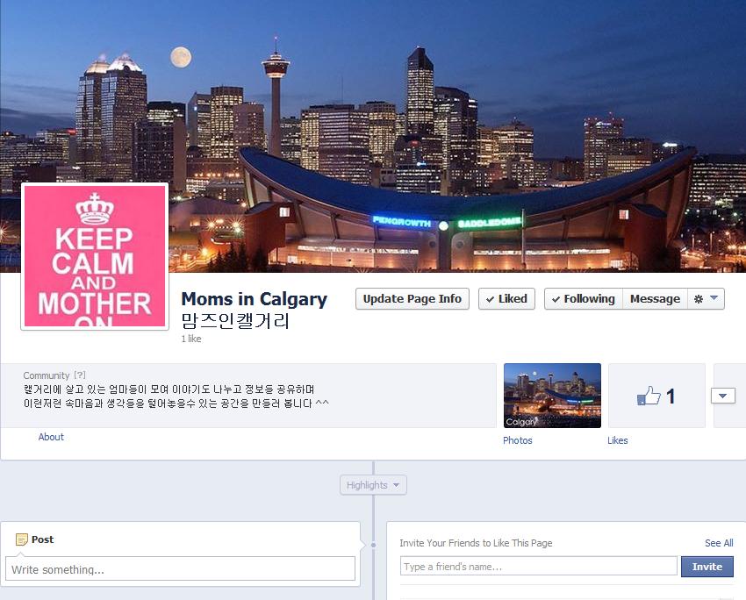746x600 pixels.
Task: Click the Community help question mark
Action: pyautogui.click(x=80, y=375)
